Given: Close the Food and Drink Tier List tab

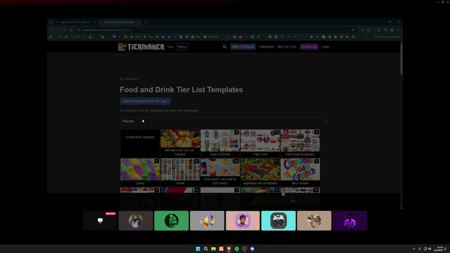Looking at the screenshot, I should coord(139,22).
